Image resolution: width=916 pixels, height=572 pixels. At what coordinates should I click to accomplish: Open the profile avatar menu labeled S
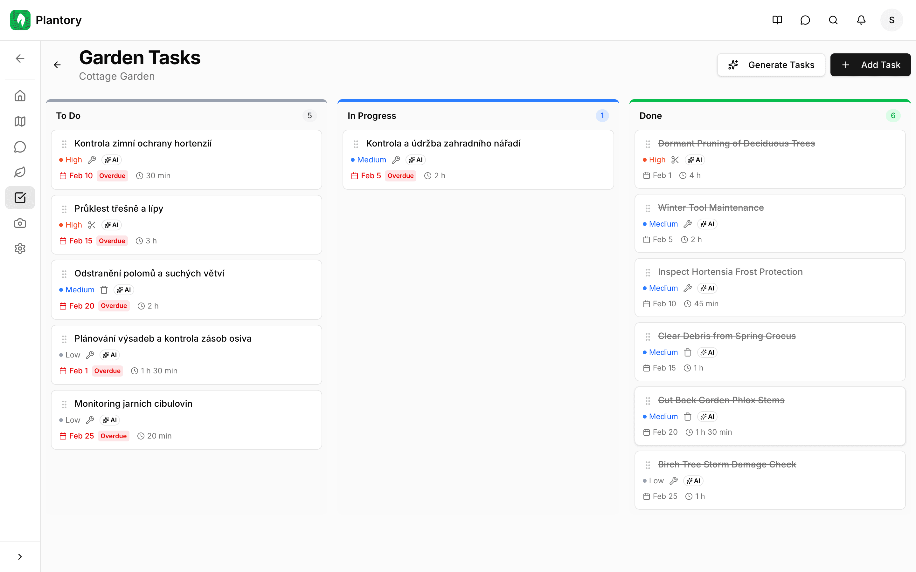892,20
